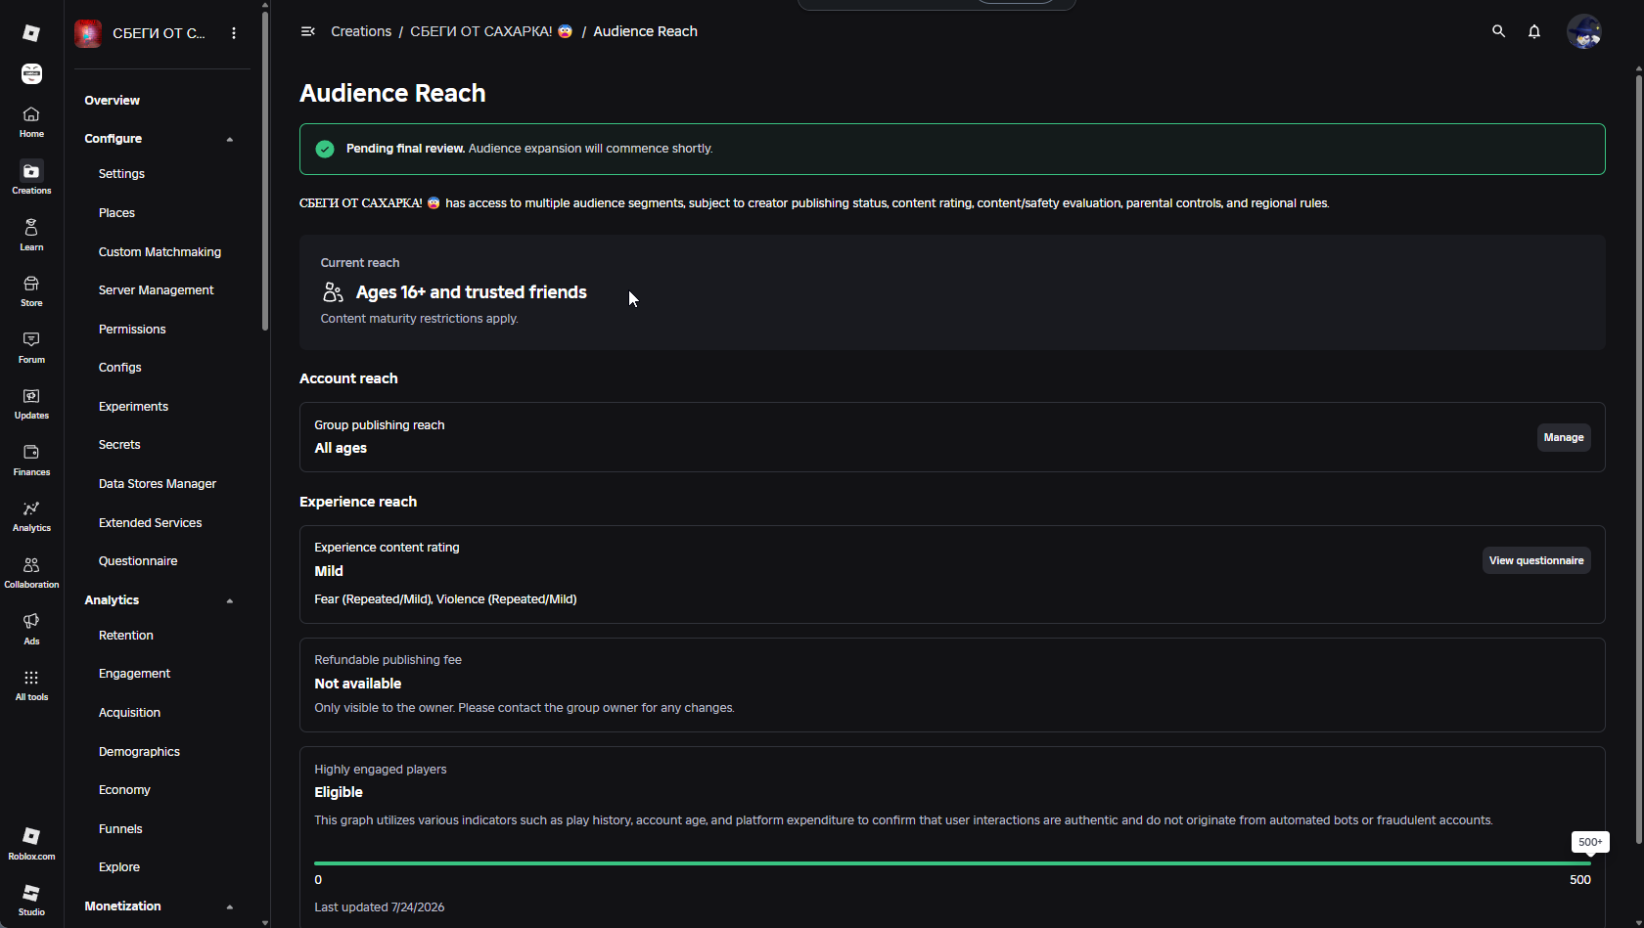This screenshot has width=1644, height=928.
Task: Click the people icon beside Ages 16+
Action: coord(333,292)
